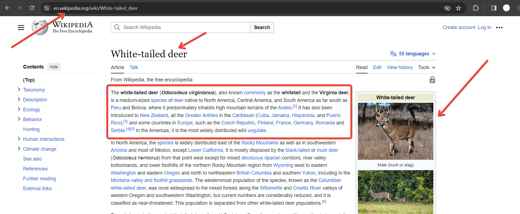Click the Log in link
Viewport: 520px width, 214px height.
pos(484,27)
